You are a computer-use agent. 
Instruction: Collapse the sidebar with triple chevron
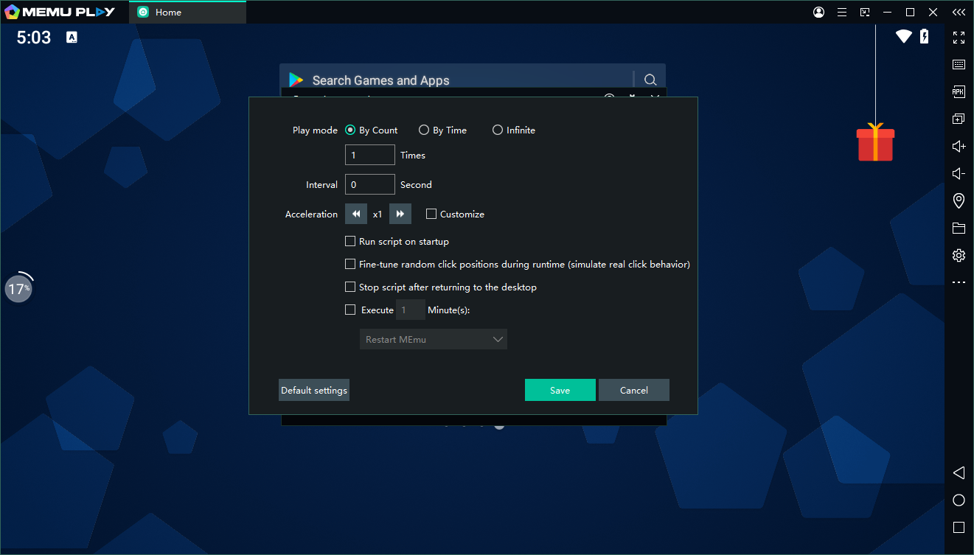click(959, 13)
